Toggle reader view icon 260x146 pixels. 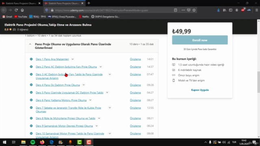pos(175,10)
